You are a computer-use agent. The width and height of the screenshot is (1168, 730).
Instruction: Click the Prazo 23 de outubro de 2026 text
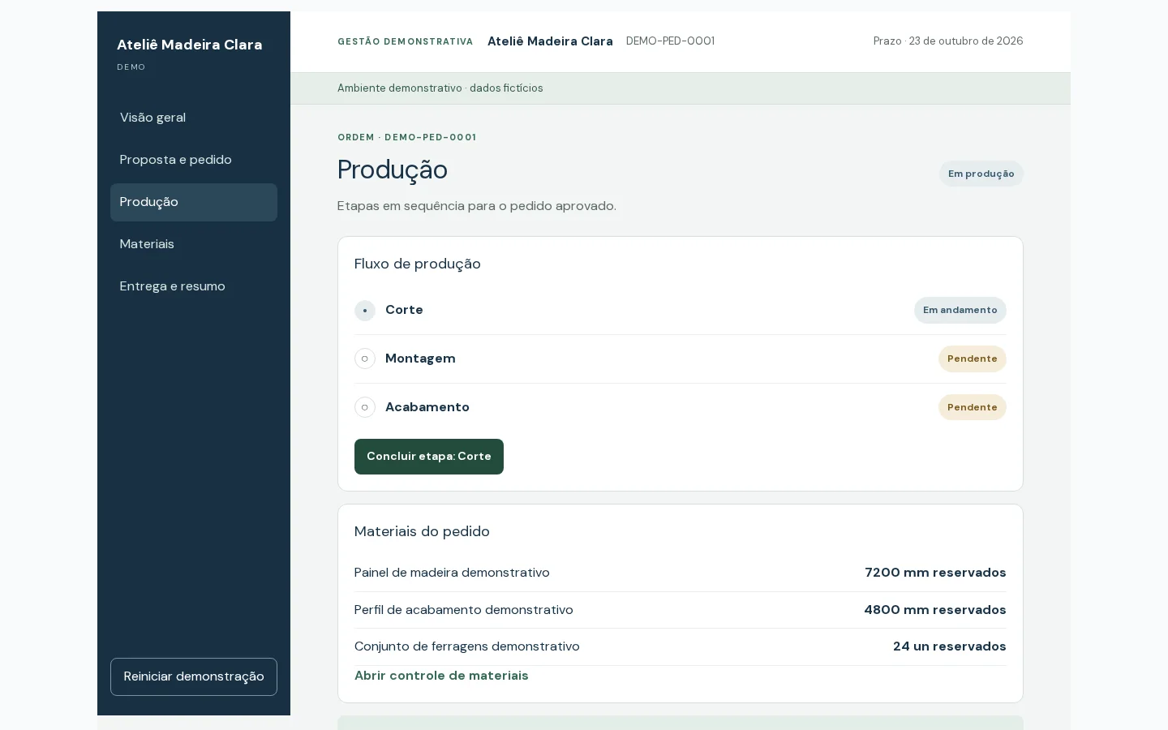(948, 41)
